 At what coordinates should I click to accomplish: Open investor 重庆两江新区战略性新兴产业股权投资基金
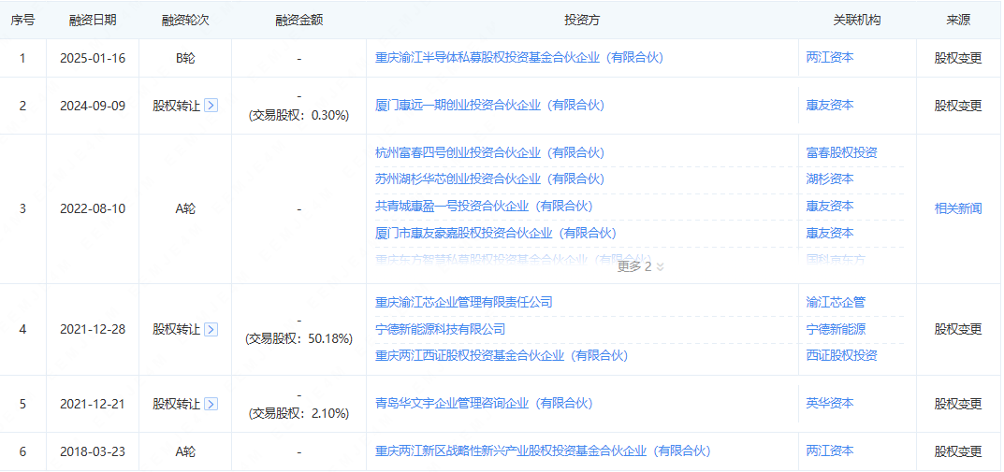pos(543,451)
